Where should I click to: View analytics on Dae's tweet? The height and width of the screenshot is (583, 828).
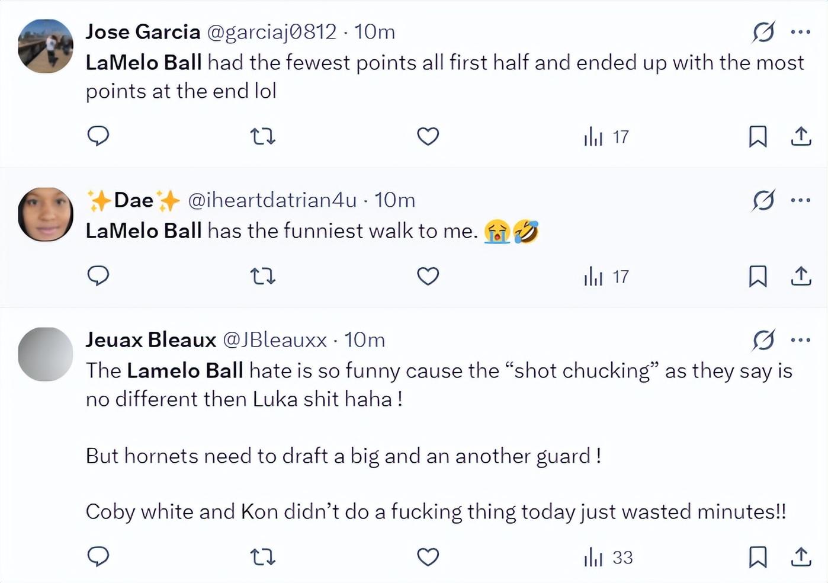click(x=606, y=277)
